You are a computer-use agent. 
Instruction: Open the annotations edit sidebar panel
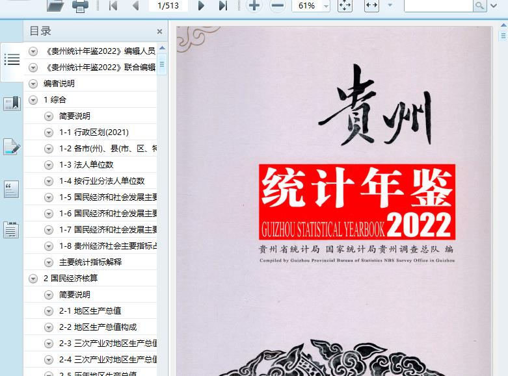(x=12, y=147)
